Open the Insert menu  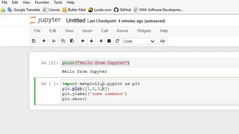pos(87,31)
